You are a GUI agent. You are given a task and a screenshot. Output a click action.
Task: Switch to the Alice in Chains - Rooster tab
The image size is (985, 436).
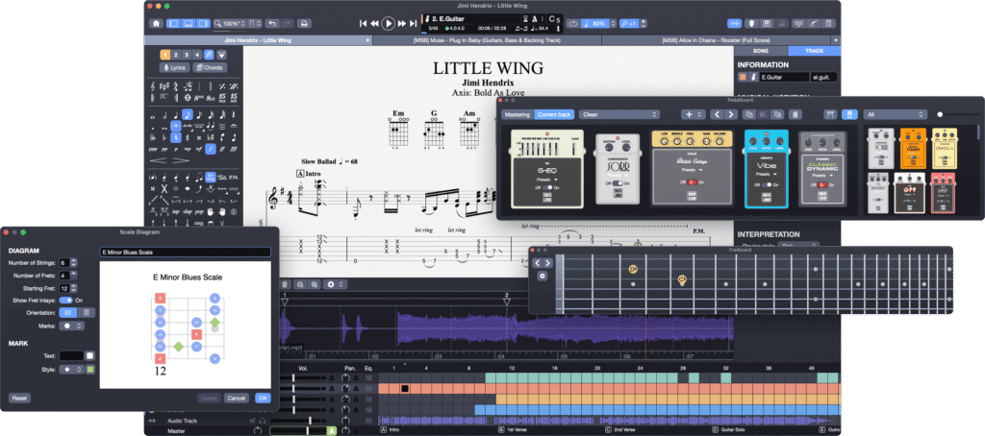[717, 40]
